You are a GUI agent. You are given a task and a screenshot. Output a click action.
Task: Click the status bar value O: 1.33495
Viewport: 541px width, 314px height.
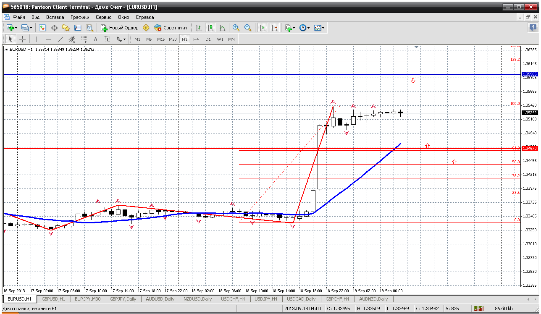click(x=339, y=309)
